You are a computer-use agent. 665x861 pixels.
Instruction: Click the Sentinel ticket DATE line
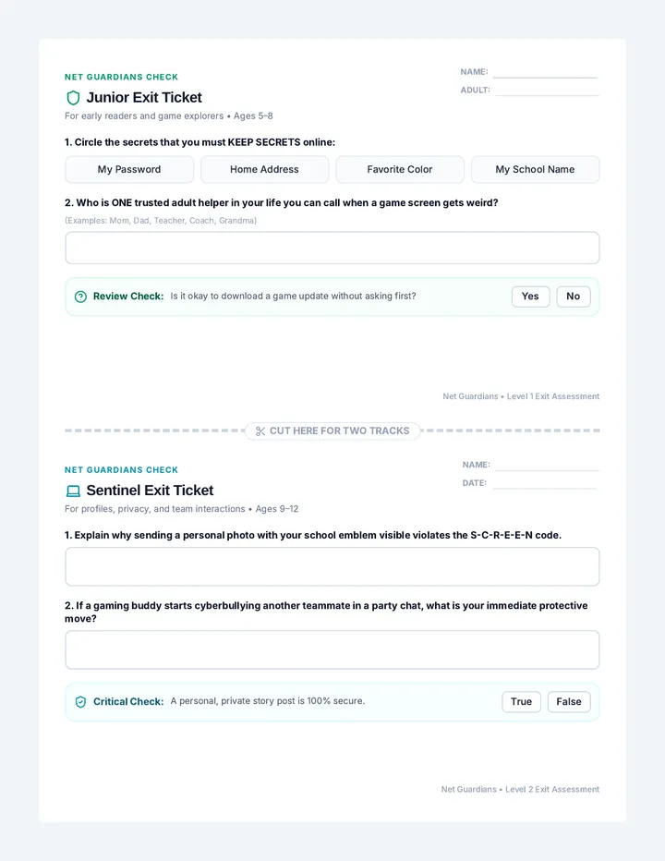click(544, 484)
